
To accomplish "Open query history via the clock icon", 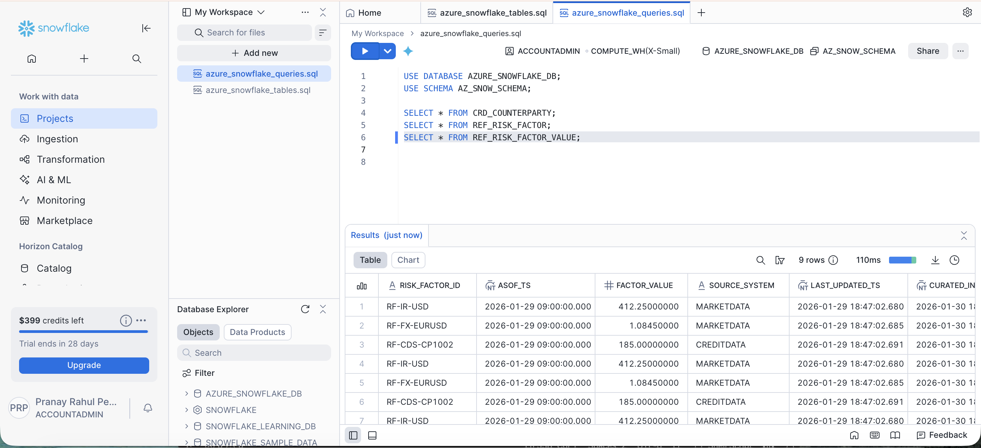I will (x=955, y=260).
